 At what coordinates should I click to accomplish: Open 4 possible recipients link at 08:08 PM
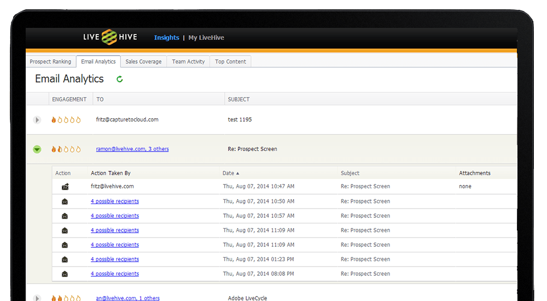click(x=115, y=274)
